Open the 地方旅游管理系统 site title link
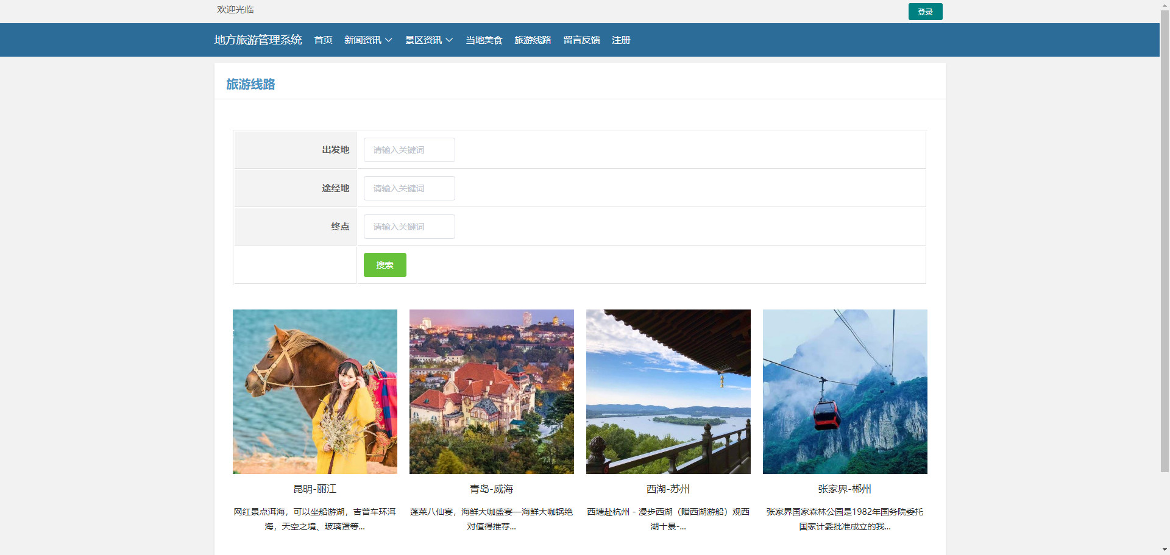The width and height of the screenshot is (1170, 555). (258, 40)
